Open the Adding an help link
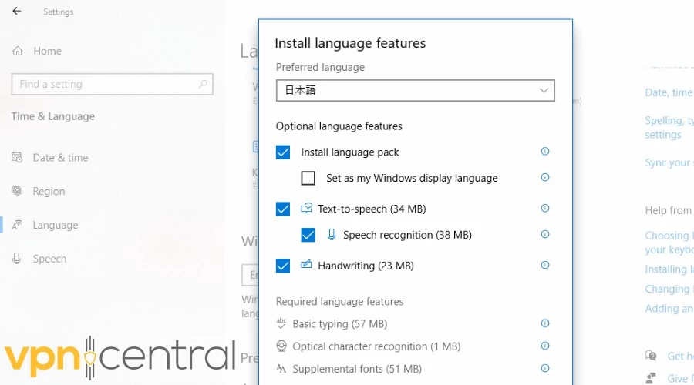 point(669,309)
